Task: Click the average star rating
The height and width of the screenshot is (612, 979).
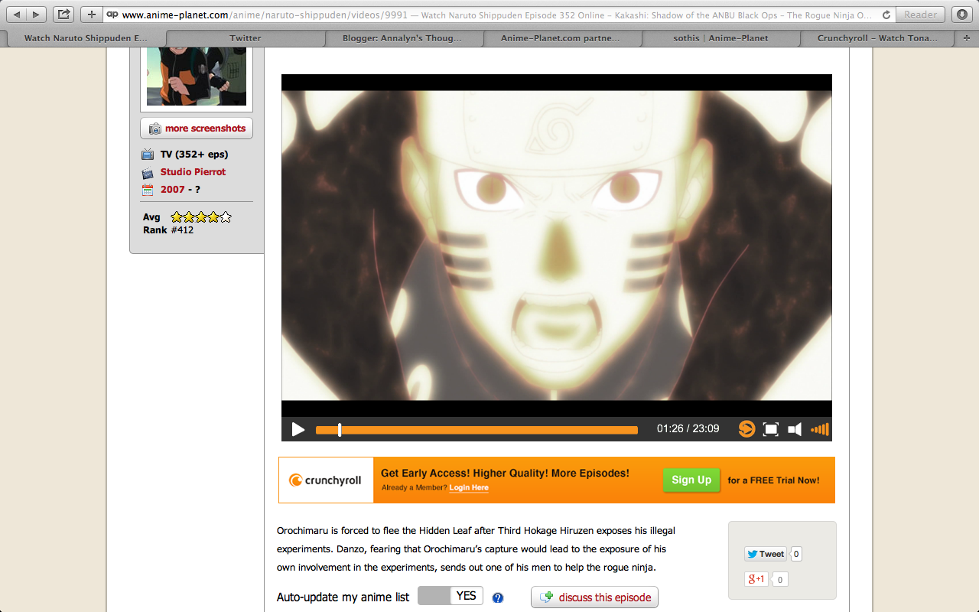Action: pos(200,217)
